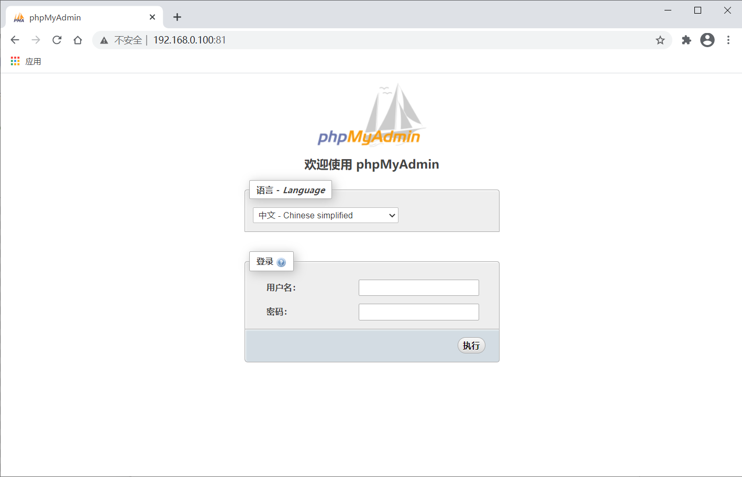Focus the username input field
Image resolution: width=742 pixels, height=477 pixels.
click(x=419, y=287)
